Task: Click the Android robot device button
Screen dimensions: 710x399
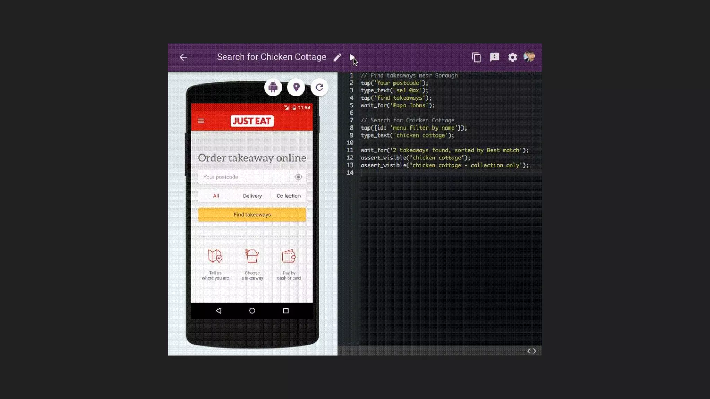Action: [273, 87]
